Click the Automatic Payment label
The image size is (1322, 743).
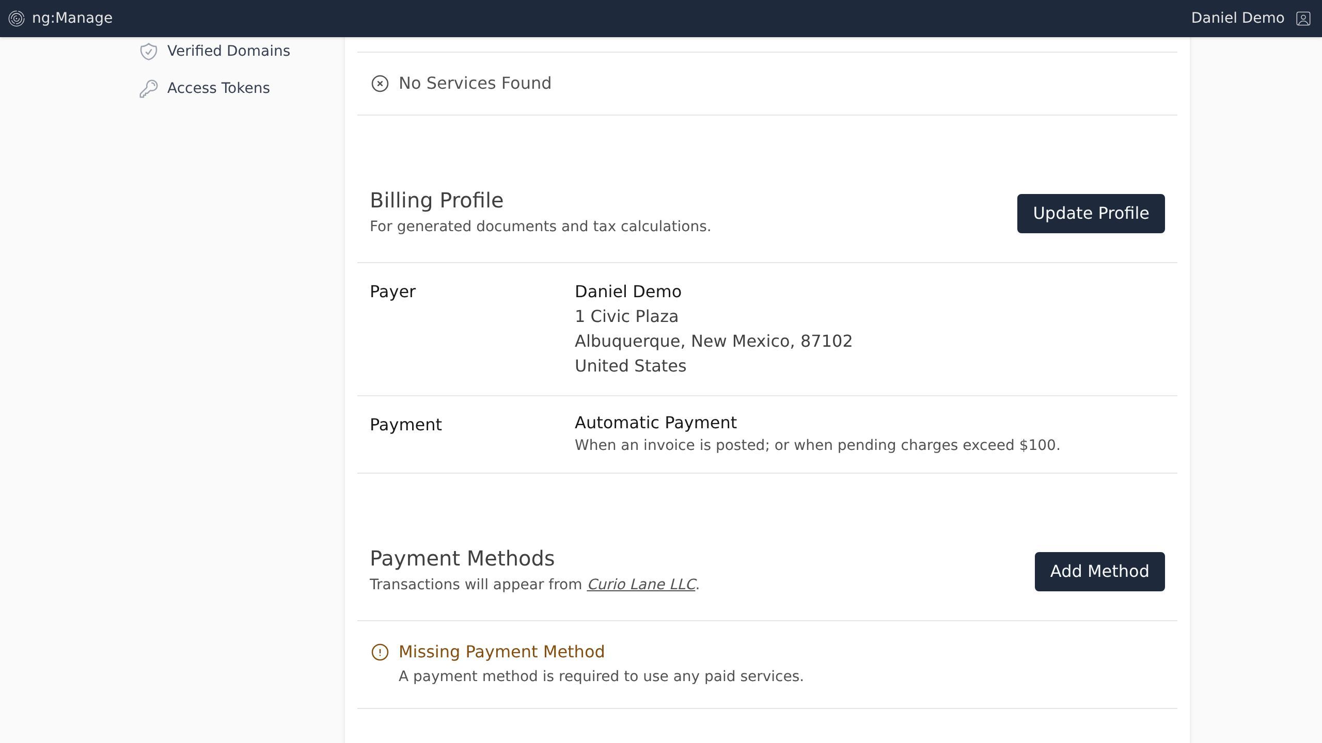click(x=655, y=423)
